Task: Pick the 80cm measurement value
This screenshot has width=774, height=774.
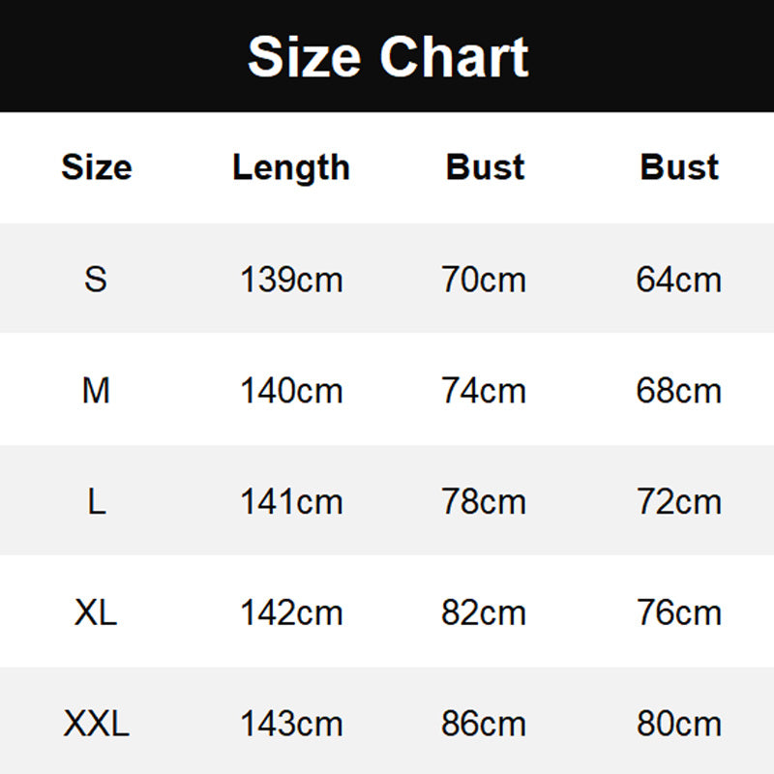Action: click(678, 724)
